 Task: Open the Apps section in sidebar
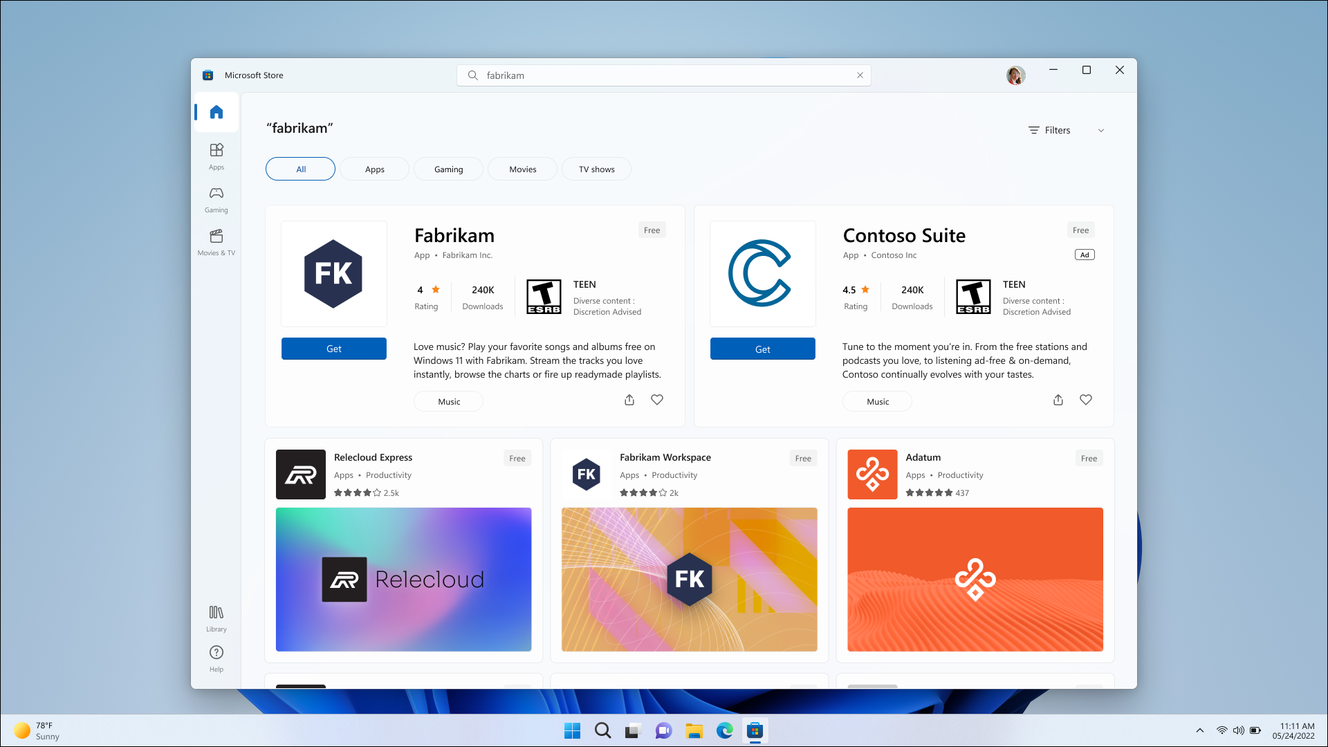[216, 155]
